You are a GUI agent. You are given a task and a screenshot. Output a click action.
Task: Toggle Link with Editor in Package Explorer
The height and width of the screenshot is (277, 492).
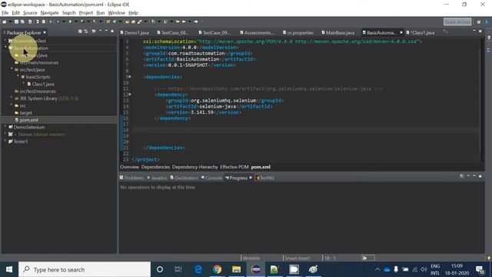pos(86,32)
